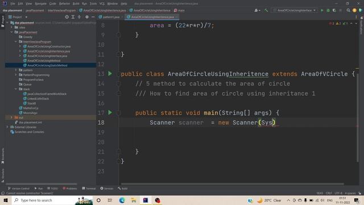
Task: Open the Project panel settings gear
Action: click(87, 17)
